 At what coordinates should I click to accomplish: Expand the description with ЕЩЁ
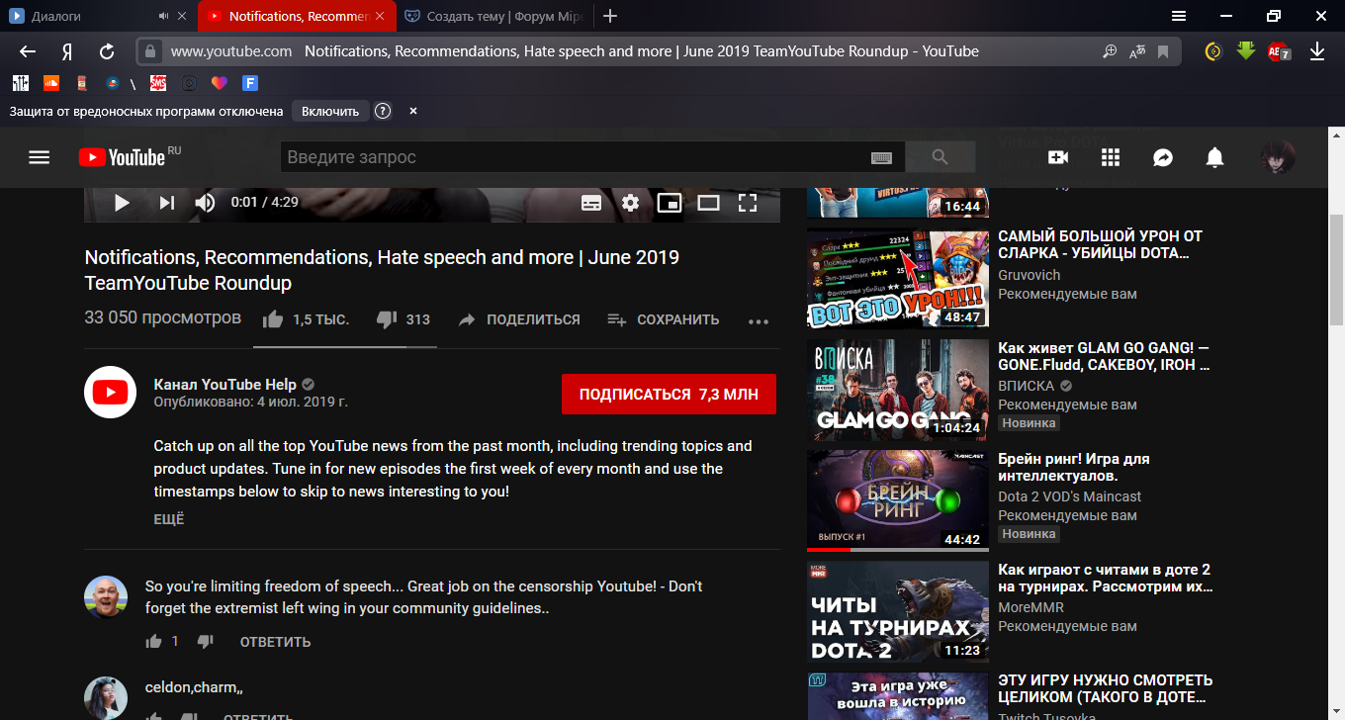(169, 519)
